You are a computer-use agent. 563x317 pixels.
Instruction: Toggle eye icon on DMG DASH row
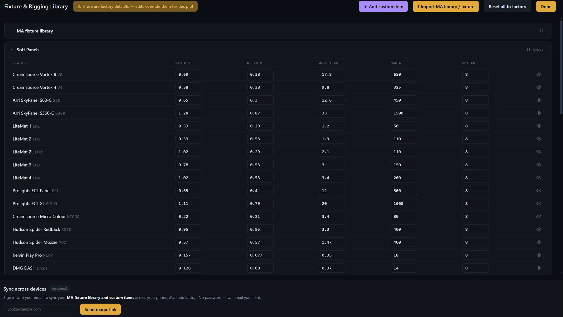[x=539, y=268]
